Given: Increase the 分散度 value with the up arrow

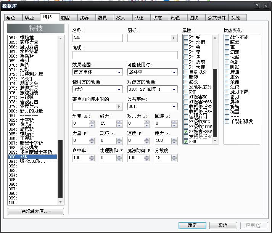Looking at the screenshot, I should click(174, 156).
